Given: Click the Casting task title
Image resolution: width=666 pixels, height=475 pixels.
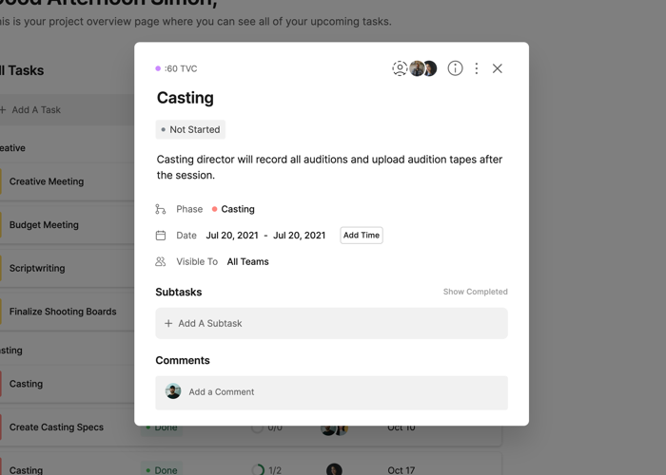Looking at the screenshot, I should [186, 98].
